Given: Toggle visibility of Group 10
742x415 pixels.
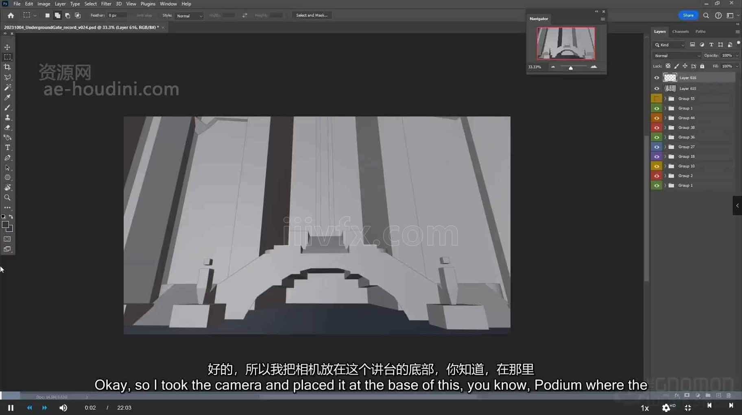Looking at the screenshot, I should click(x=657, y=166).
